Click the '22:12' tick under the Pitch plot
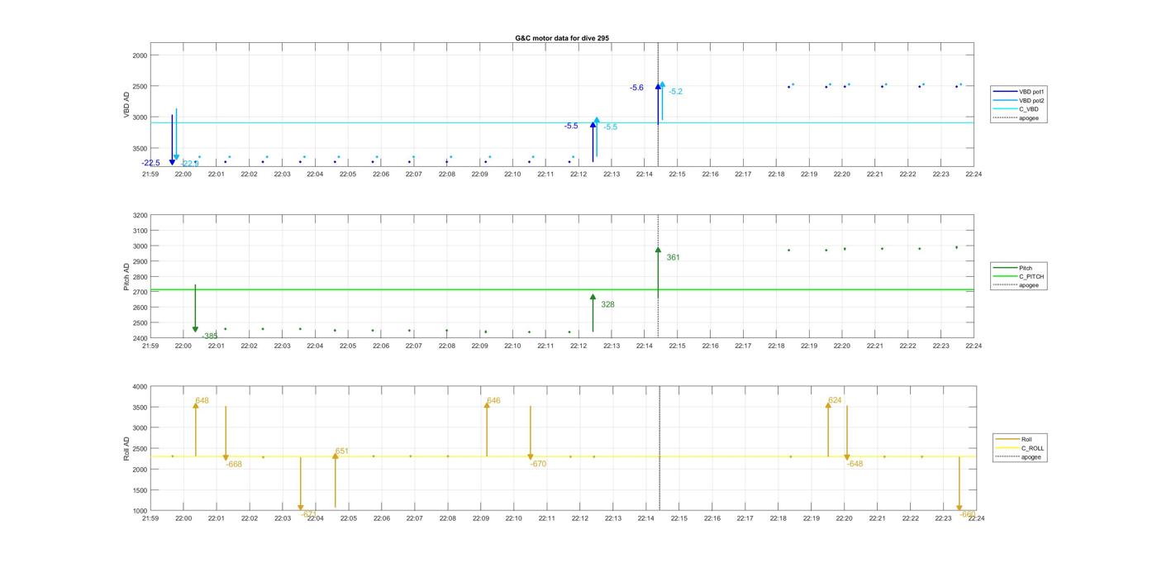Screen dimensions: 1157x573 [578, 346]
